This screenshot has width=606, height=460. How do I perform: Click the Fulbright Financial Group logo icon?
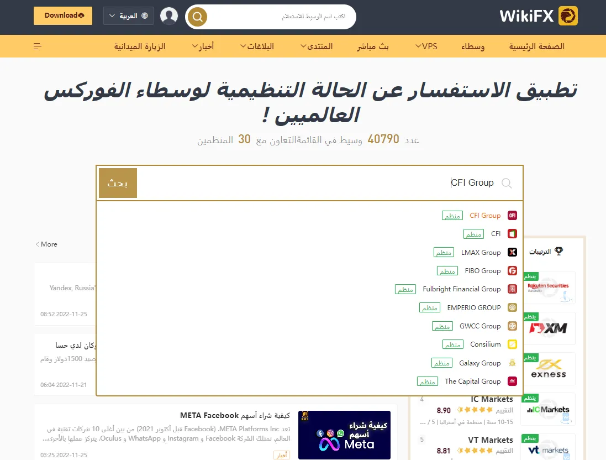point(512,289)
